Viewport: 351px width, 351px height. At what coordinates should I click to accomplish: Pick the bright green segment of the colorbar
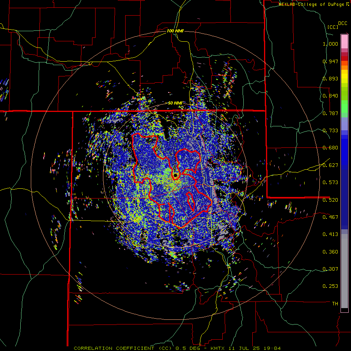[x=344, y=106]
